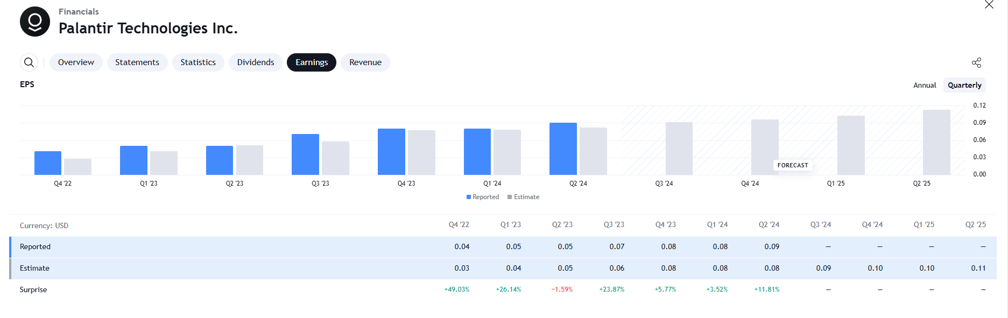This screenshot has height=318, width=1008.
Task: Click the Q1 '25 chart axis label
Action: coord(836,183)
